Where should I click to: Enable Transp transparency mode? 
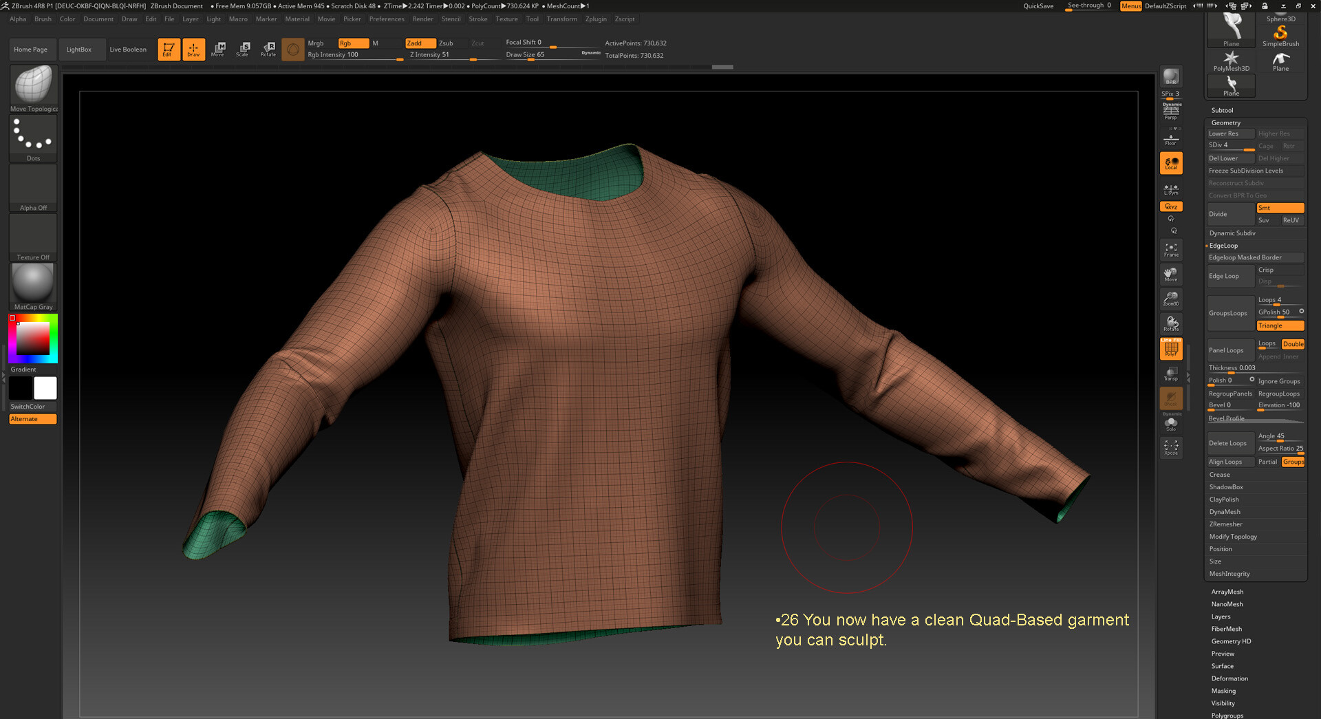click(x=1171, y=373)
